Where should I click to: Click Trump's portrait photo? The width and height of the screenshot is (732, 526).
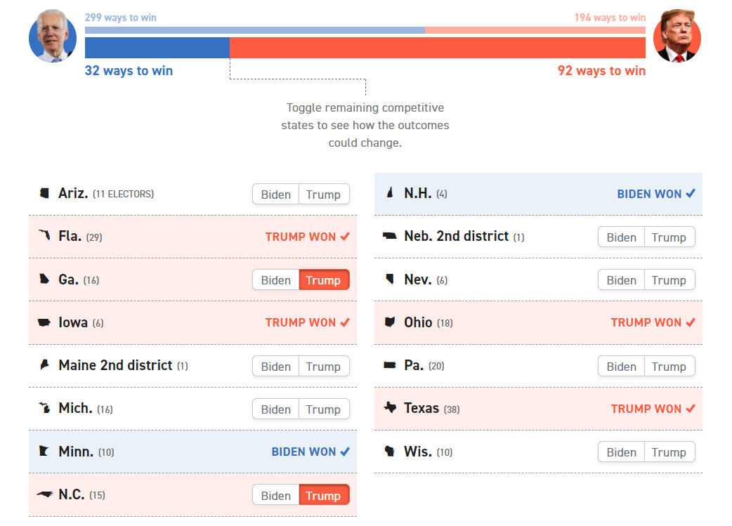click(x=677, y=36)
